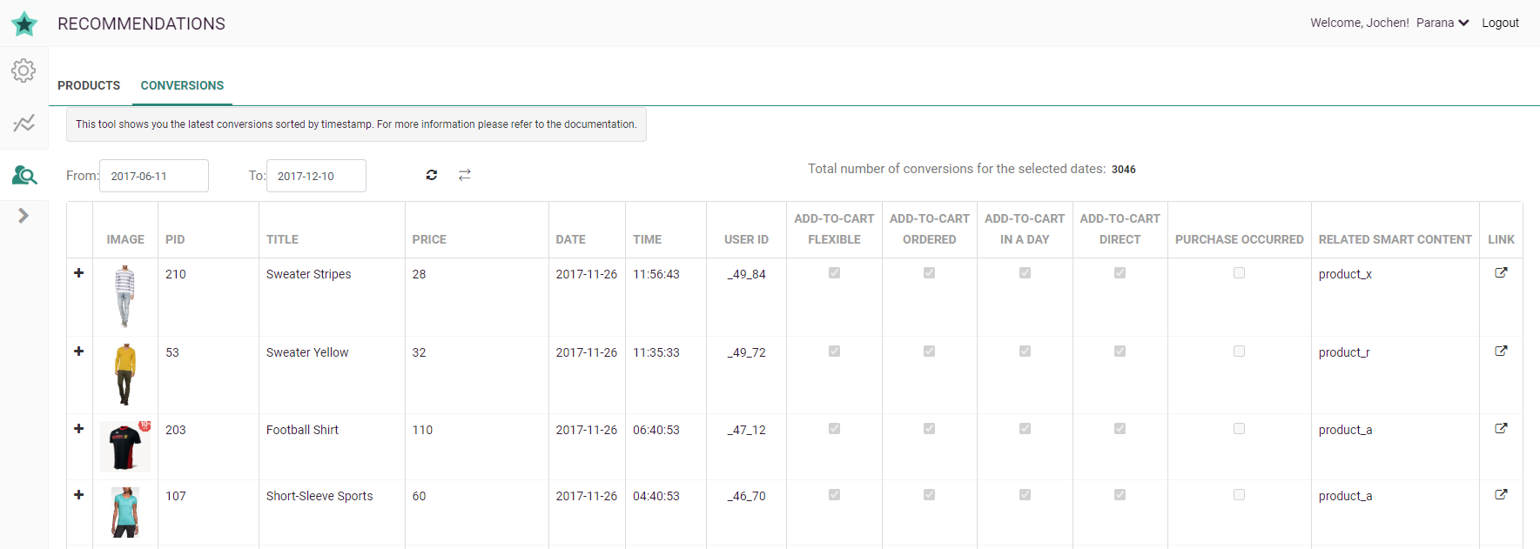The width and height of the screenshot is (1540, 549).
Task: Click the From date input field
Action: coord(154,176)
